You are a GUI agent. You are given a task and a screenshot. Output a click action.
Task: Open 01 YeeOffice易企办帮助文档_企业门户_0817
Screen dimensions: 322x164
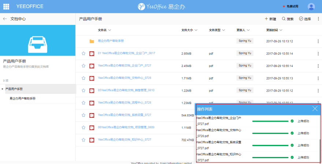126,53
